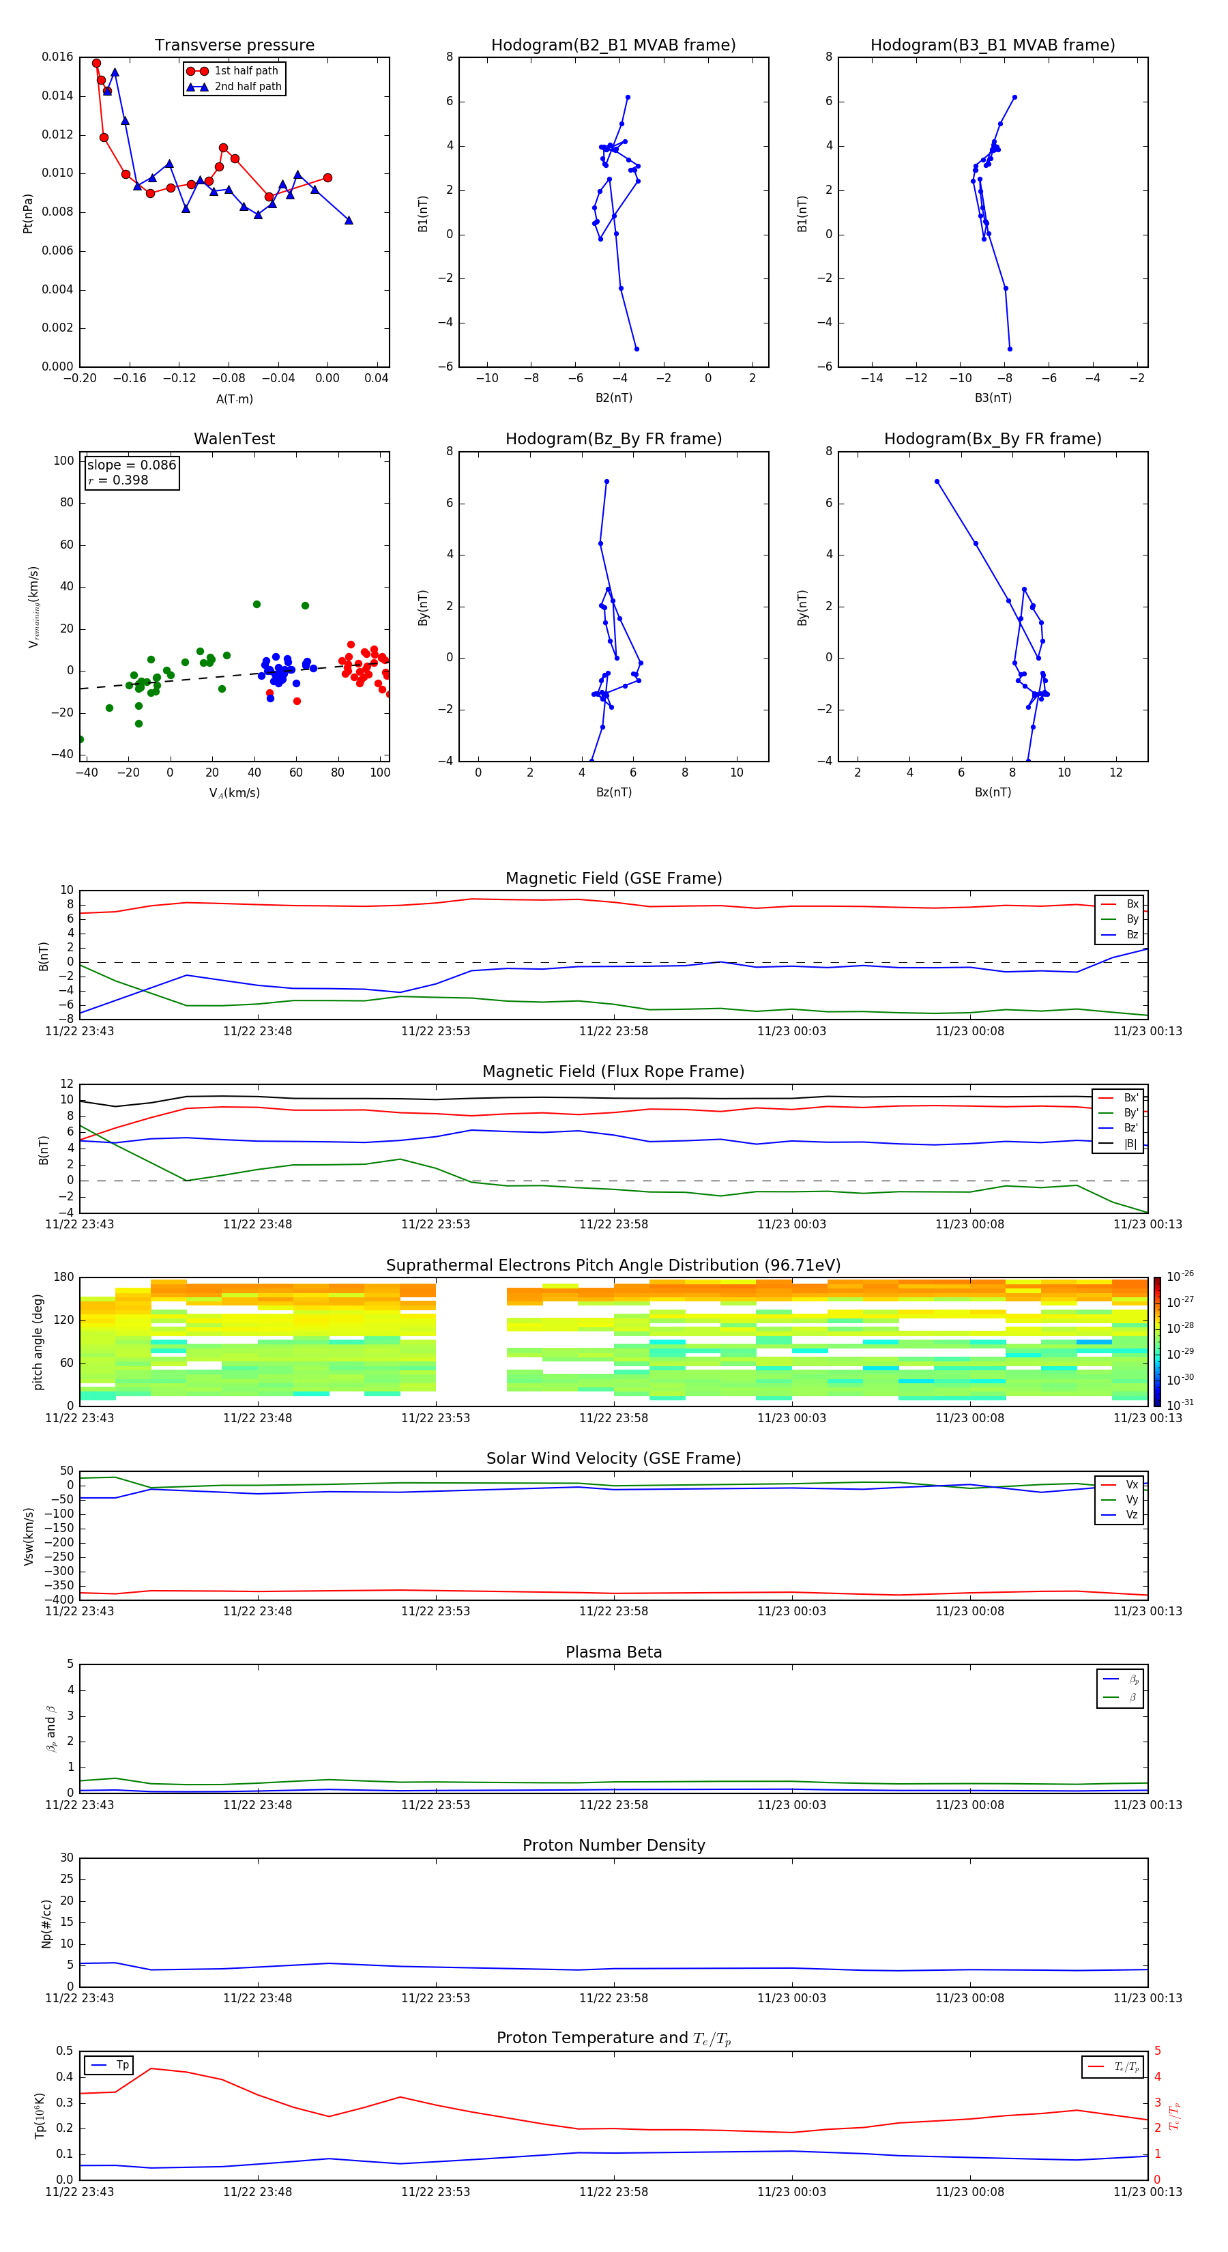Click the 'V_A(km/s)' axis label

click(x=234, y=793)
